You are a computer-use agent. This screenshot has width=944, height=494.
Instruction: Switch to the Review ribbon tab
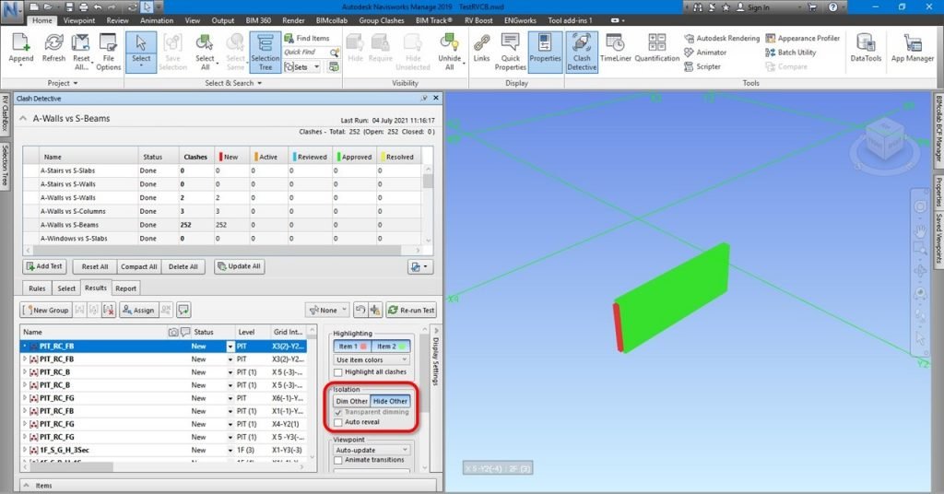(x=117, y=20)
